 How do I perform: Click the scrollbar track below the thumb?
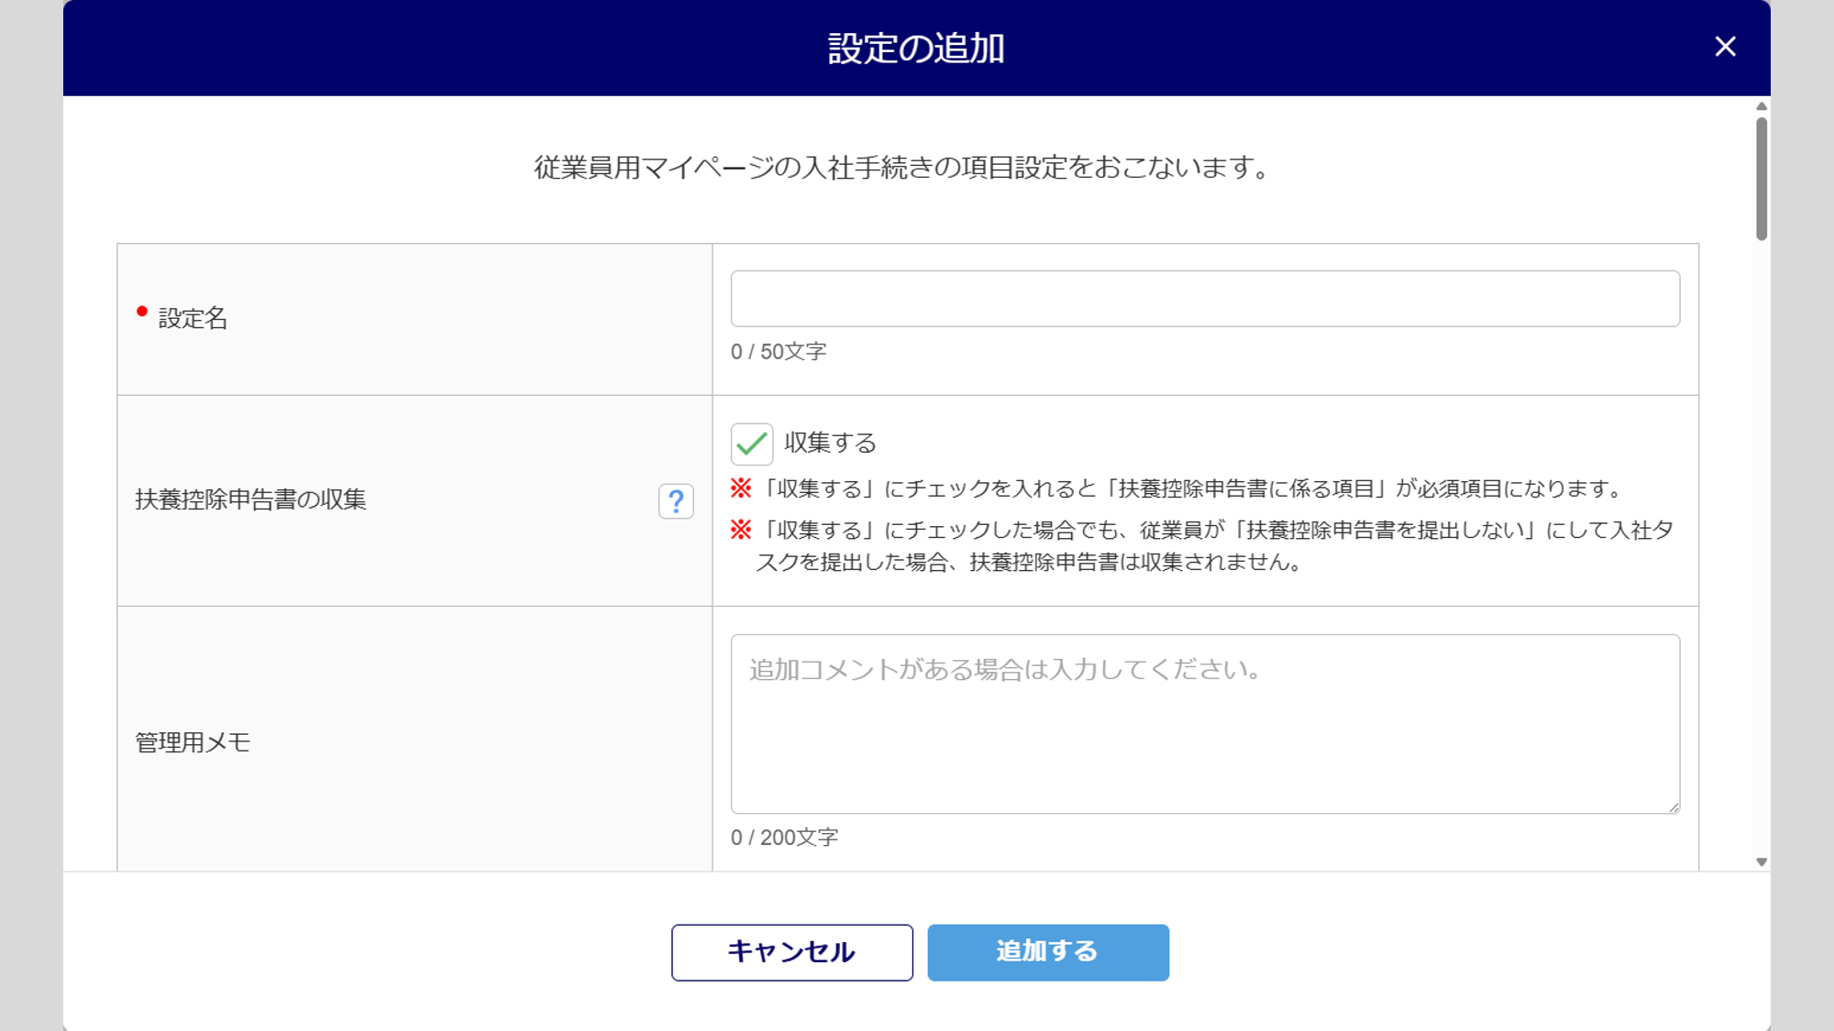[x=1762, y=550]
